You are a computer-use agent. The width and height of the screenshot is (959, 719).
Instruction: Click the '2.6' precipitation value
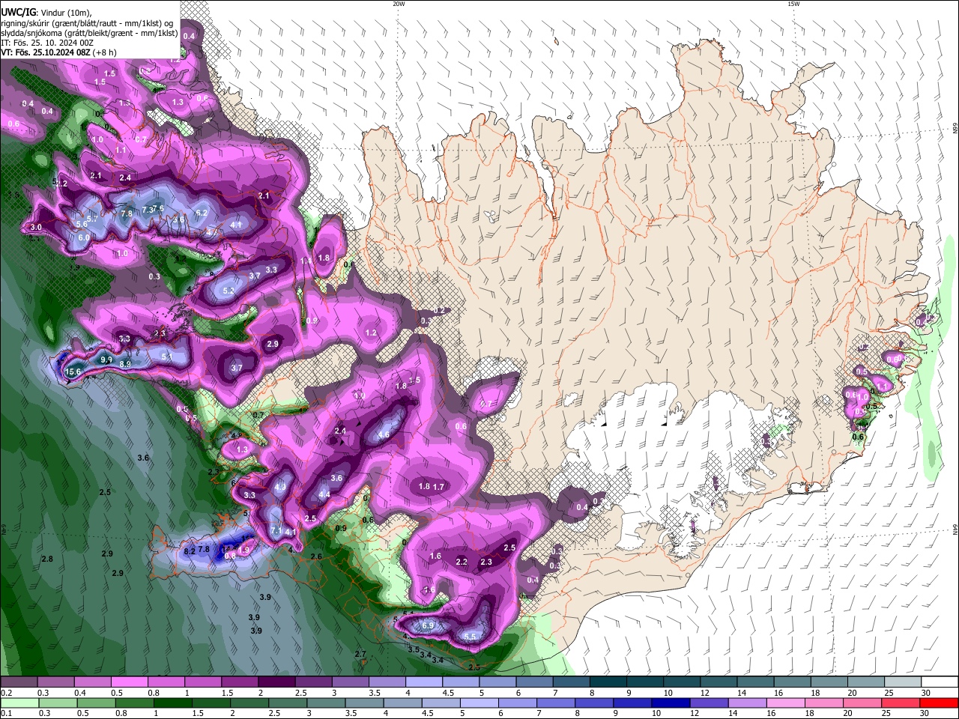point(316,556)
